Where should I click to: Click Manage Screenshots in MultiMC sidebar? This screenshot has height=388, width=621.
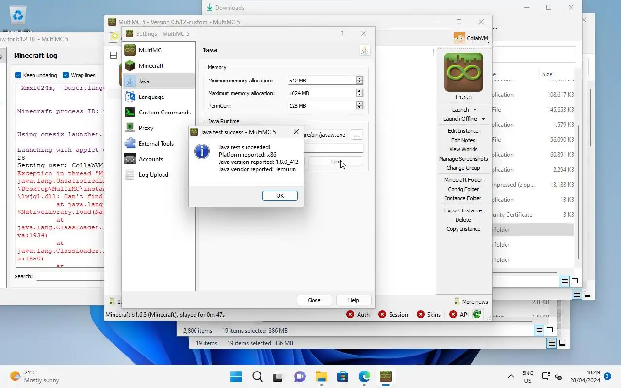(463, 159)
